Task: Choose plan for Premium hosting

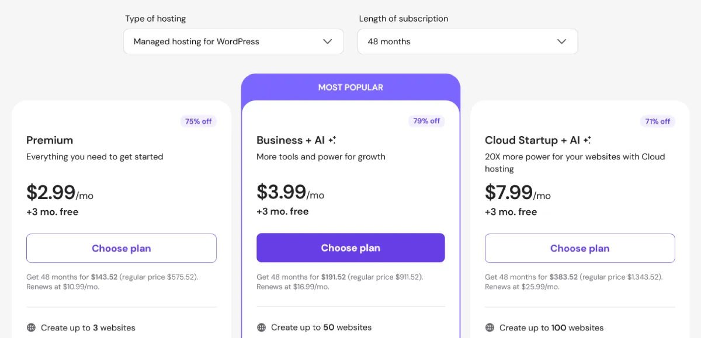Action: [x=121, y=248]
